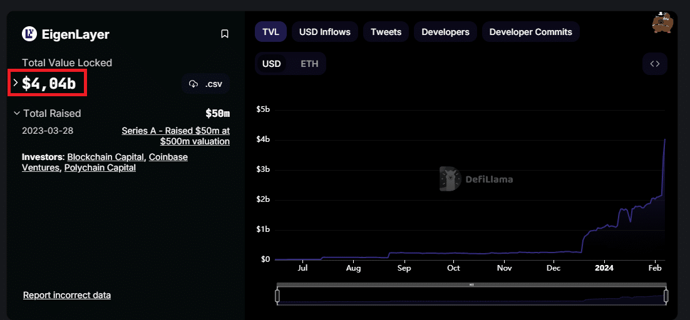Click the EigenLayer logo icon
The width and height of the screenshot is (690, 320).
point(29,34)
